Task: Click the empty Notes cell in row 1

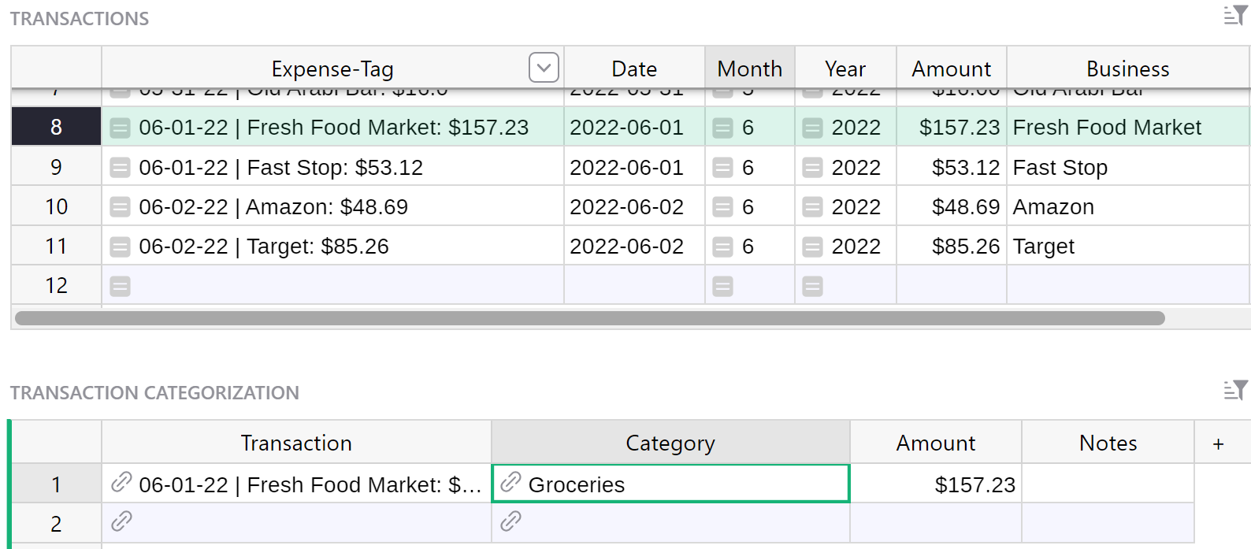Action: 1108,484
